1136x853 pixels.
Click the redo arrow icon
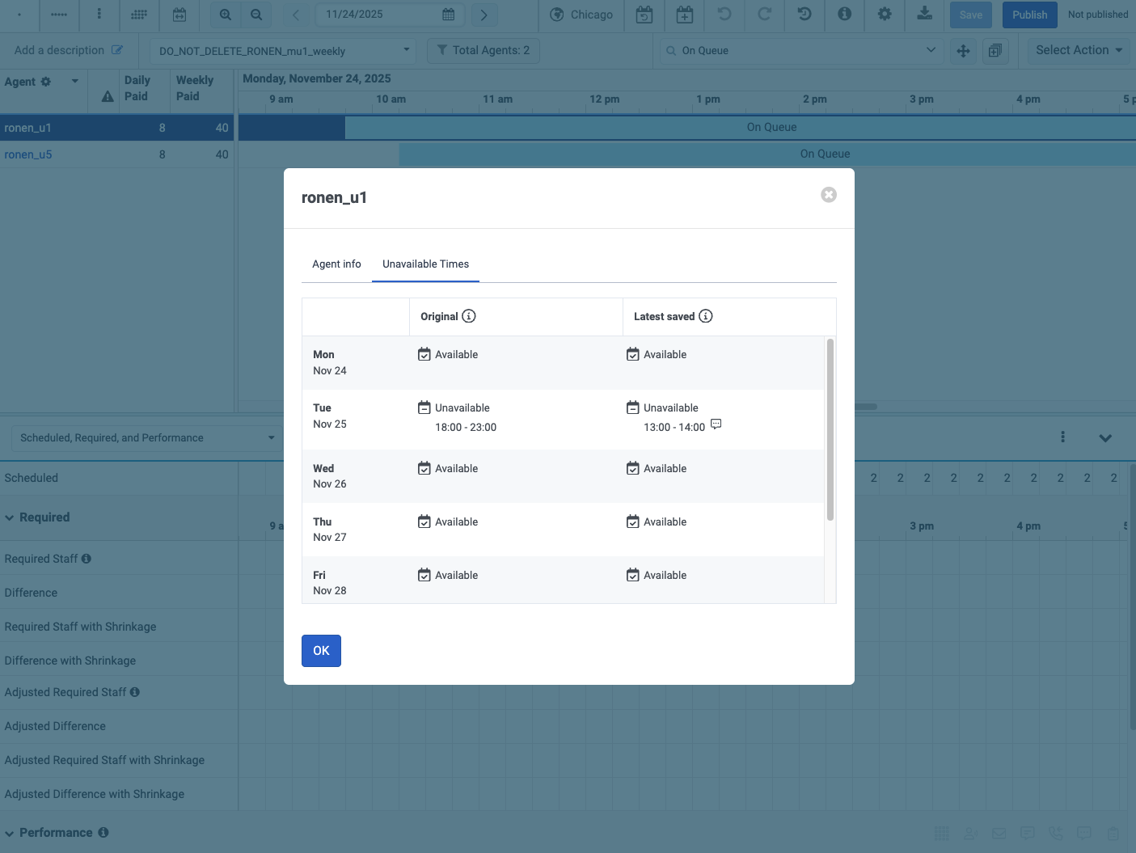click(x=765, y=14)
